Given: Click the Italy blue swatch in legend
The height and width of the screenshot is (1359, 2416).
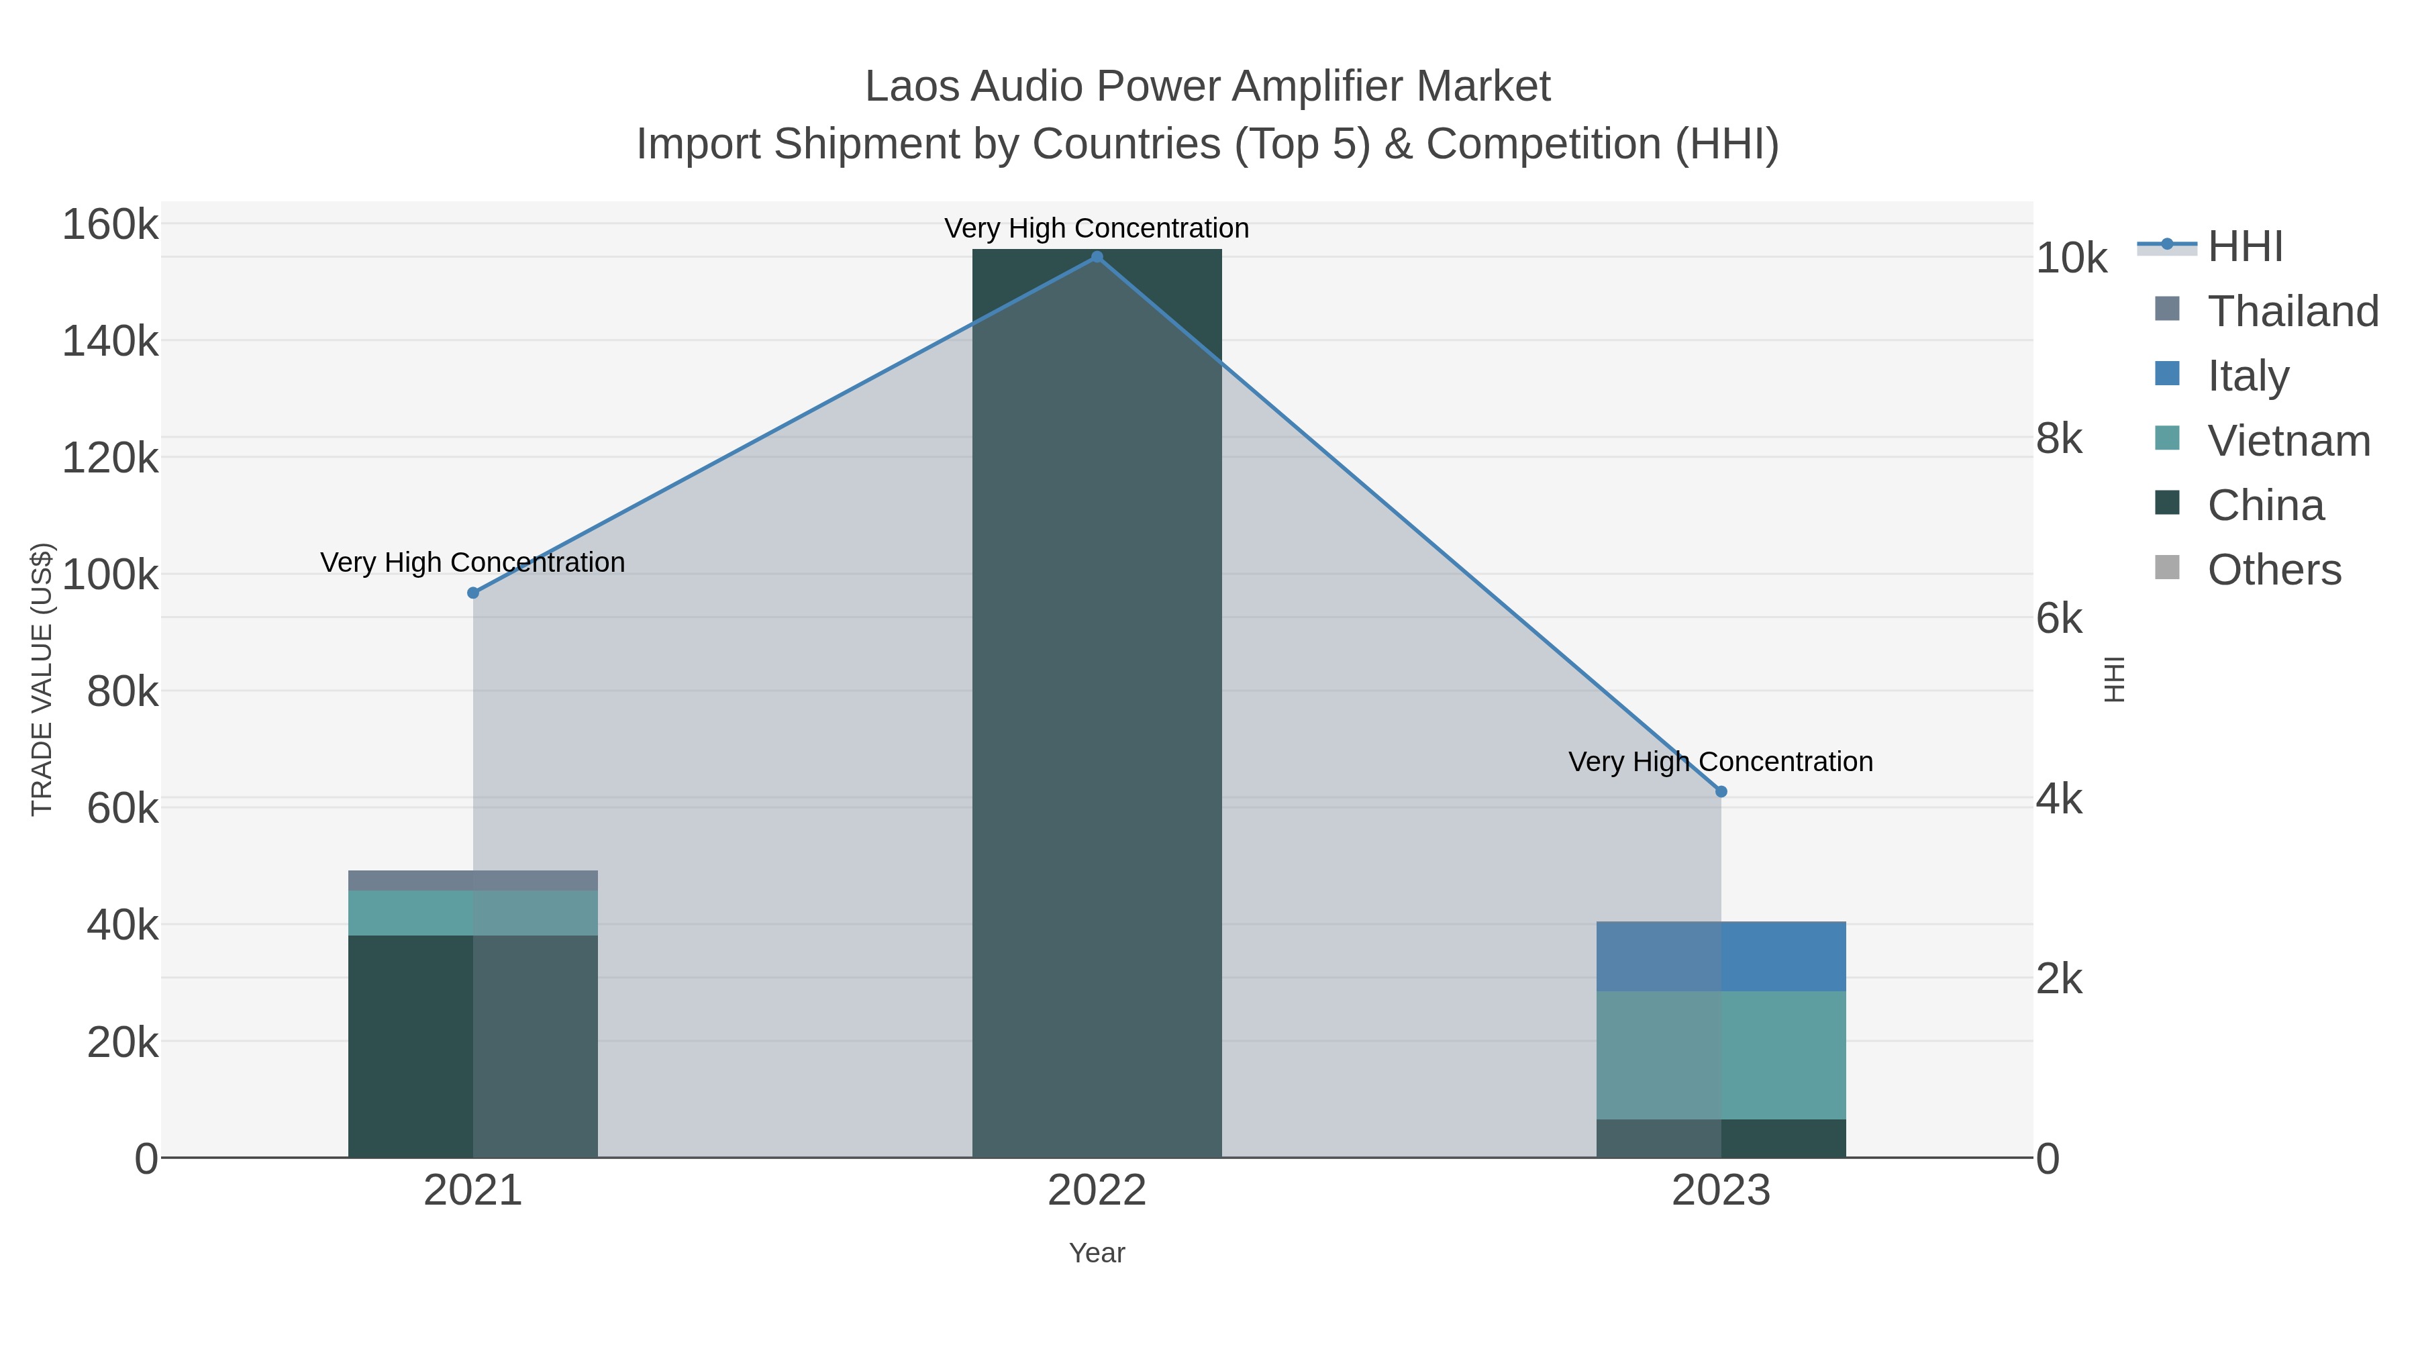Looking at the screenshot, I should [2166, 373].
